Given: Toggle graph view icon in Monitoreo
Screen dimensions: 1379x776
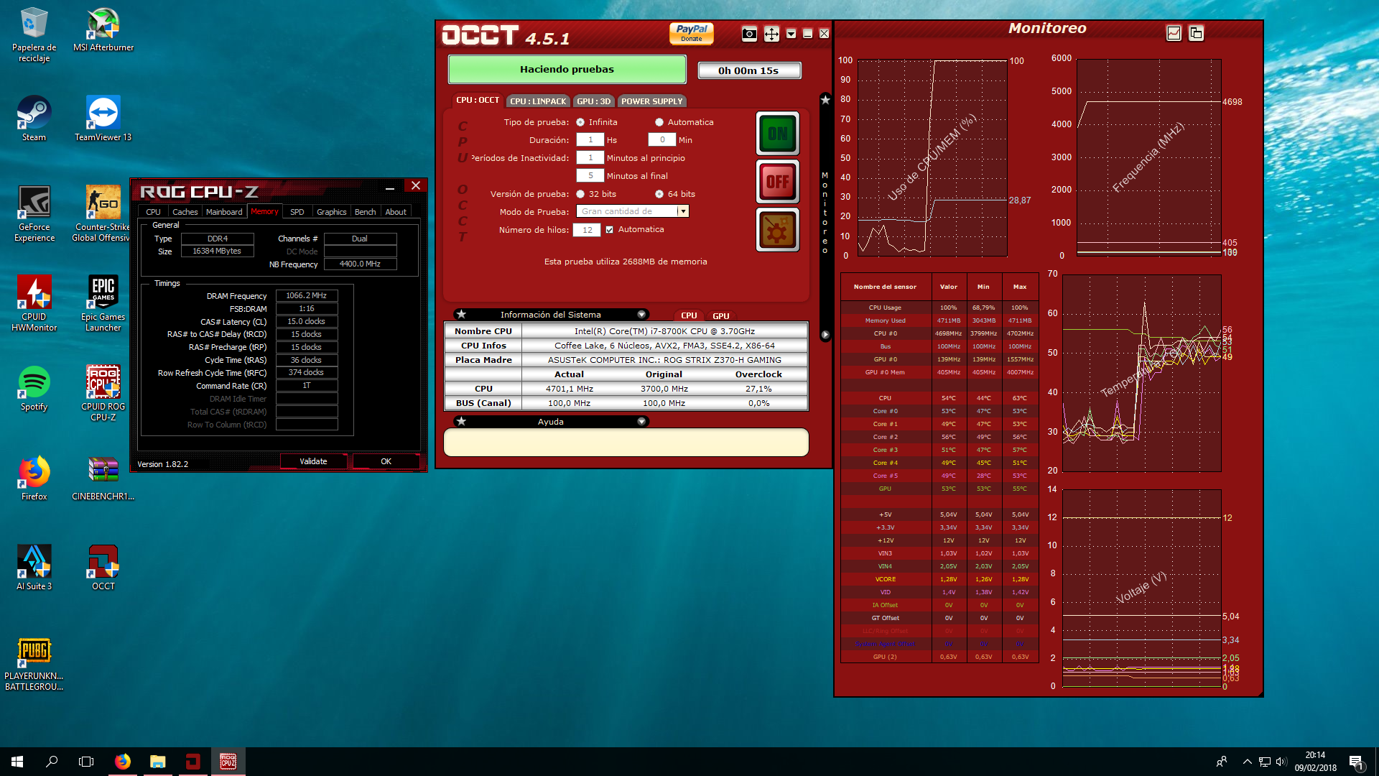Looking at the screenshot, I should 1174,33.
